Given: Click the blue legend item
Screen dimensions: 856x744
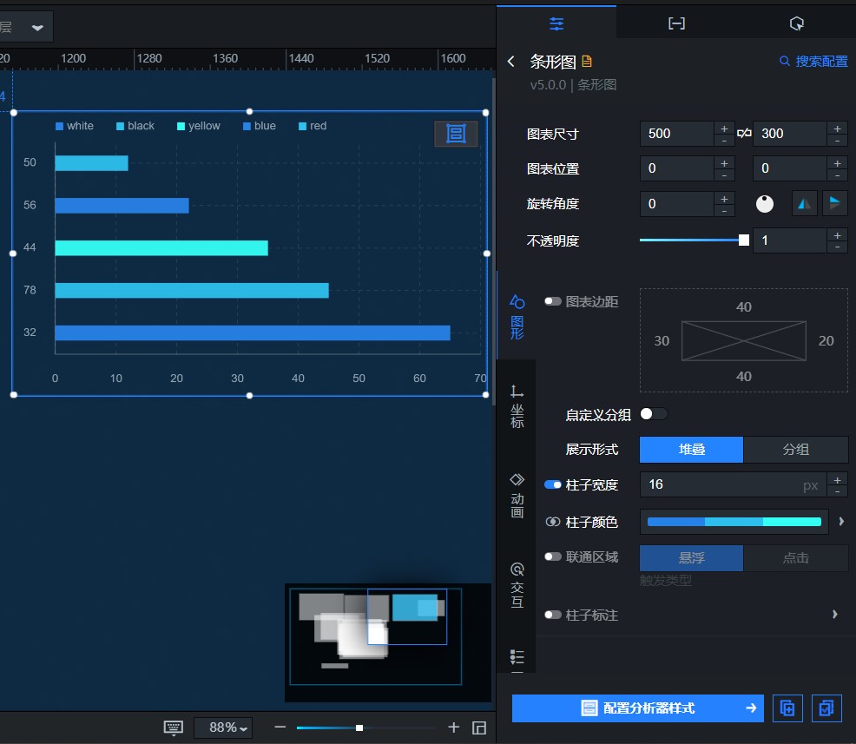Looking at the screenshot, I should coord(260,126).
